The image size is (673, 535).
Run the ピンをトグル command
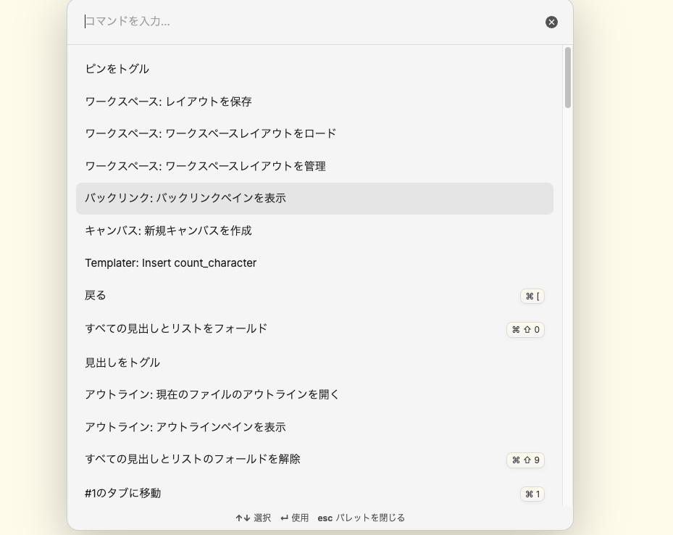314,69
